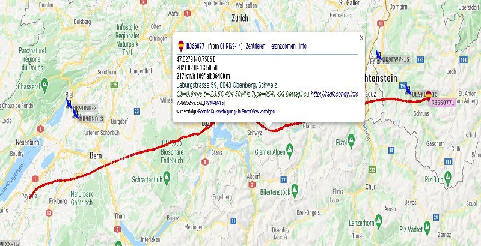This screenshot has height=246, width=481.
Task: Click the Chasseral mountain marker
Action: (x=44, y=83)
